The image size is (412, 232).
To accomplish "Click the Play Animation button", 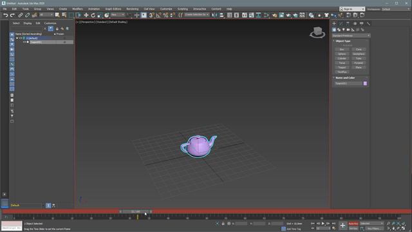I will point(323,224).
